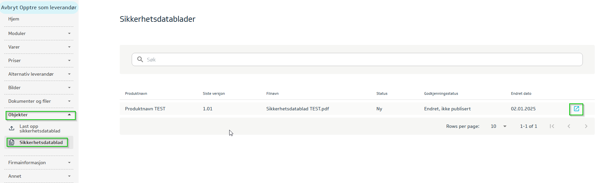
Task: Open the safety data sheet external link icon
Action: [576, 109]
